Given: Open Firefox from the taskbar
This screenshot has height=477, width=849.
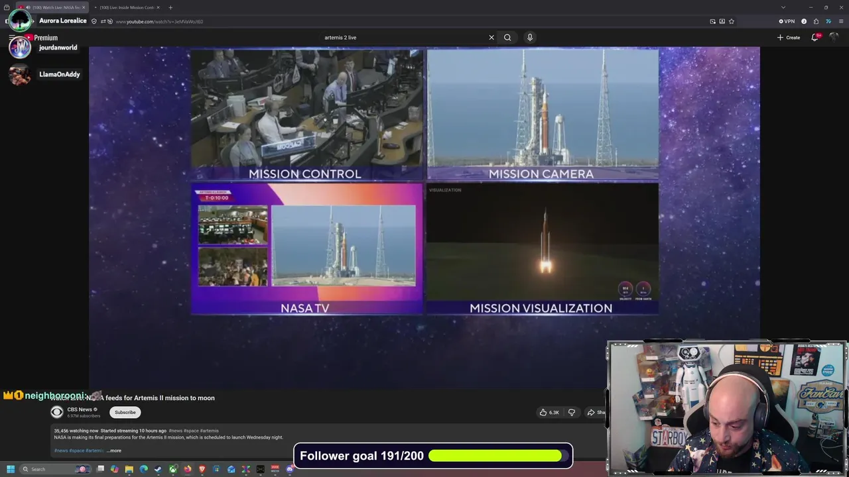Looking at the screenshot, I should [x=188, y=469].
